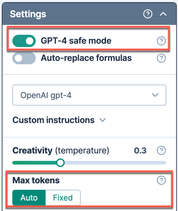Show the Max tokens help tooltip
This screenshot has height=211, width=178.
[x=161, y=180]
